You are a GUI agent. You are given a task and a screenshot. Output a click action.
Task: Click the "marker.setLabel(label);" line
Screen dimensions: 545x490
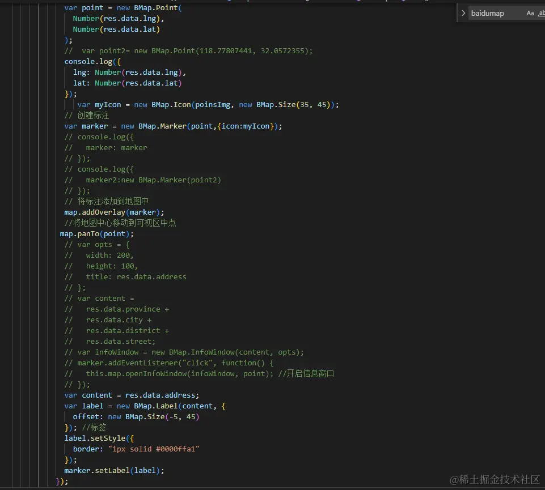click(114, 471)
